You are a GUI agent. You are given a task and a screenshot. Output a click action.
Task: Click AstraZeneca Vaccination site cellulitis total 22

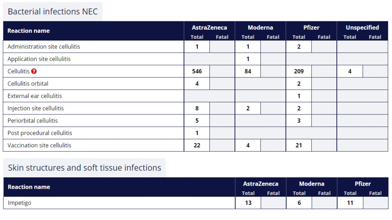click(x=197, y=145)
